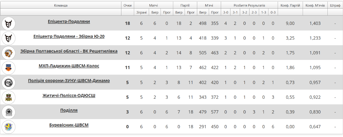Screen dimensions: 343x137
Task: Click the Епіцентр Подоляни - Збірна Ю-20 logo
Action: point(9,38)
